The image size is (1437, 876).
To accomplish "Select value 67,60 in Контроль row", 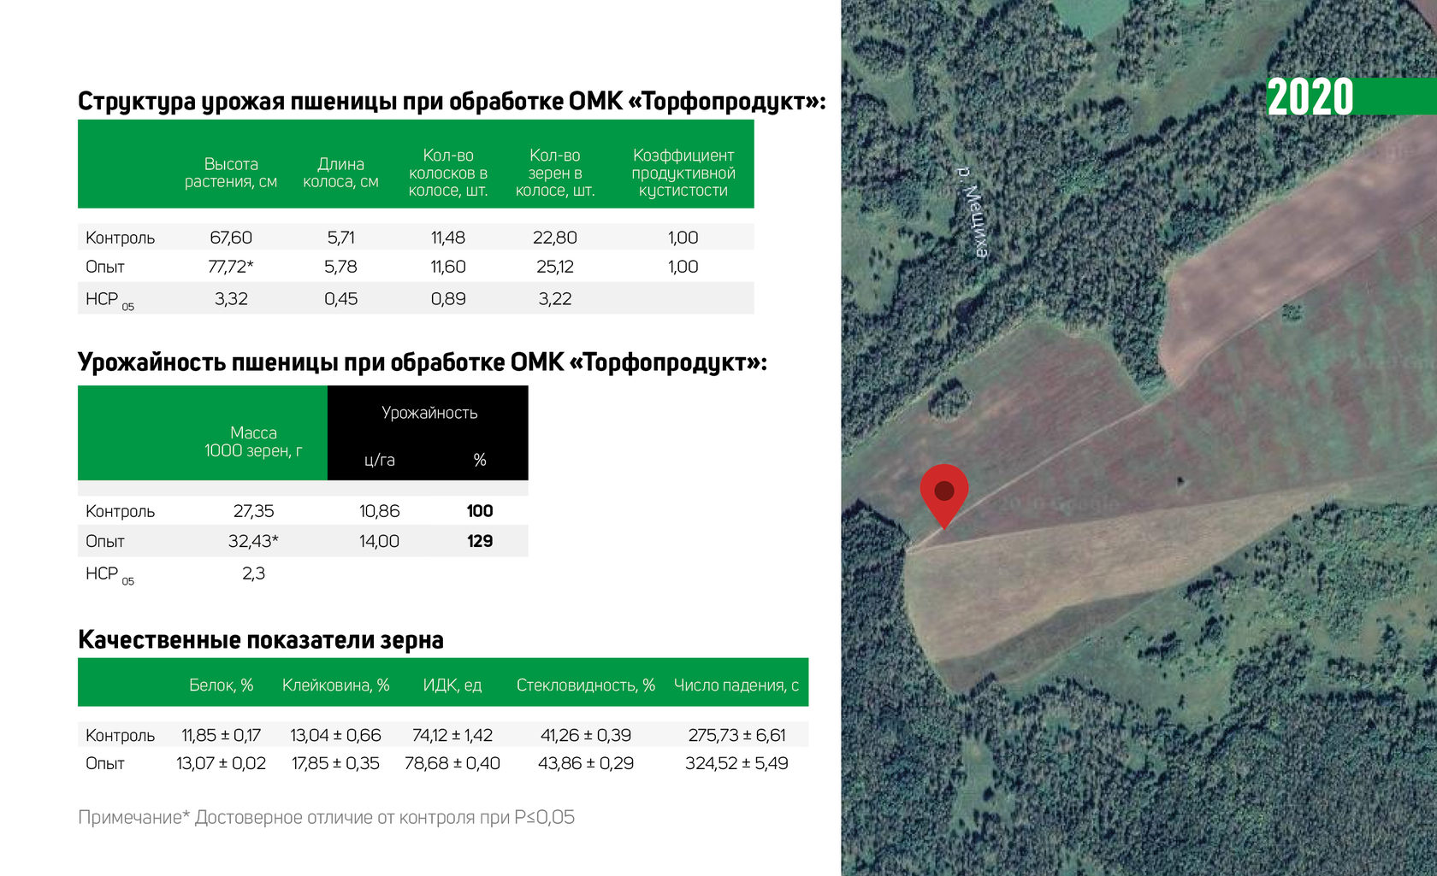I will 231,238.
